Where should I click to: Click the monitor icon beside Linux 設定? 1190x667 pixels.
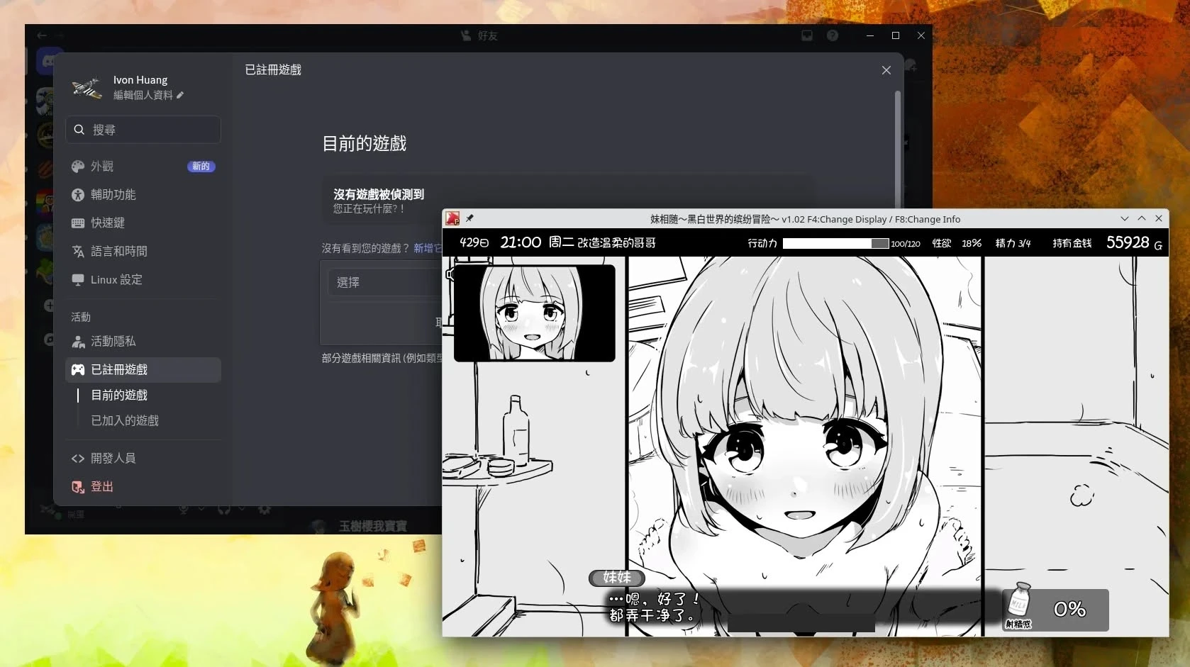click(78, 279)
